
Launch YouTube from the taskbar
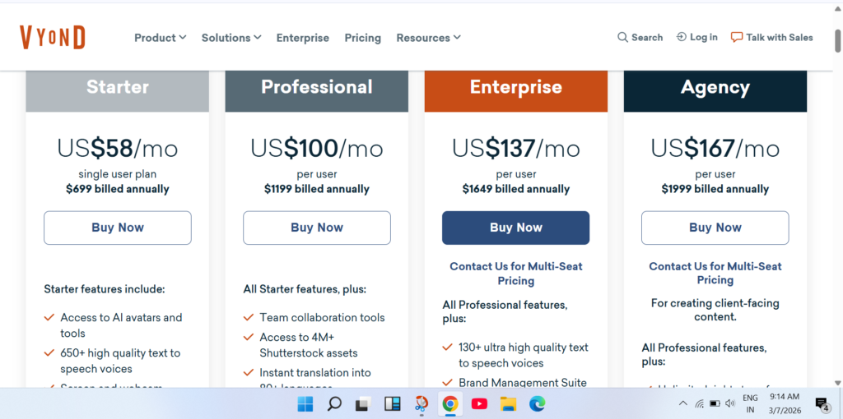tap(478, 403)
